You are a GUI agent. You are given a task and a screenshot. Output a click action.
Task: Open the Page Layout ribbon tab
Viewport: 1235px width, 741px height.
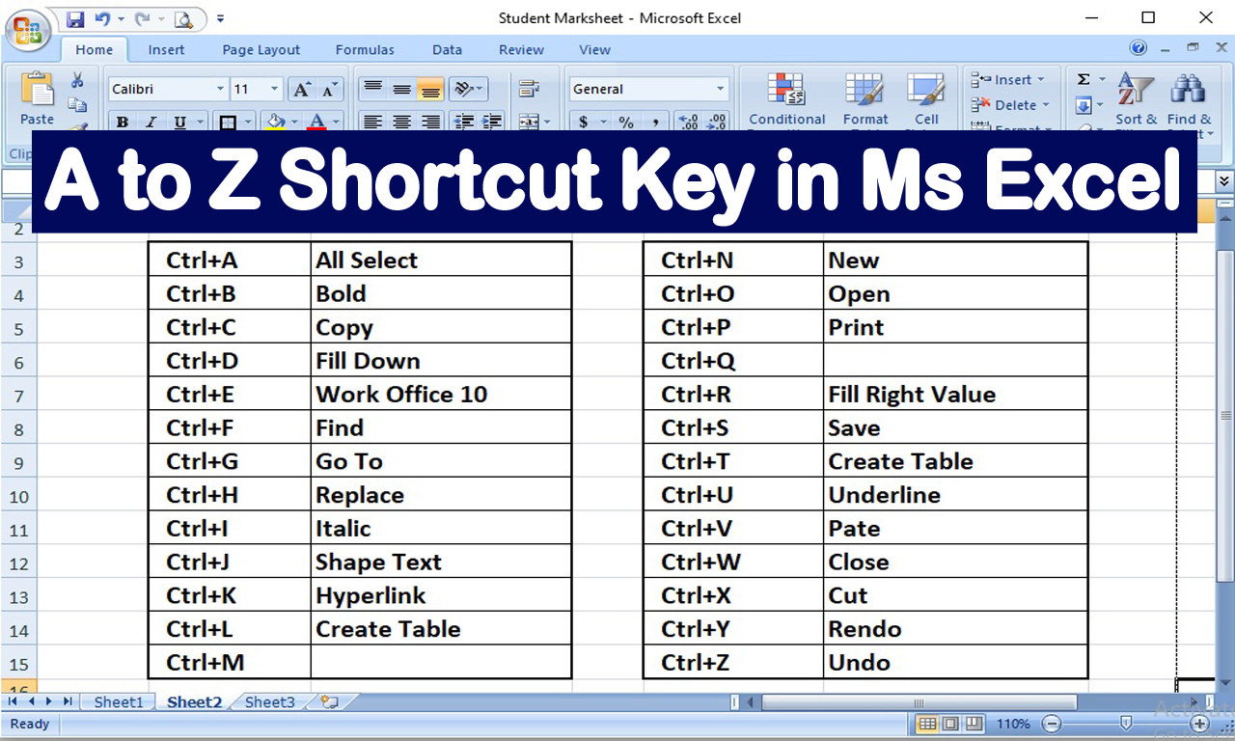(x=261, y=50)
